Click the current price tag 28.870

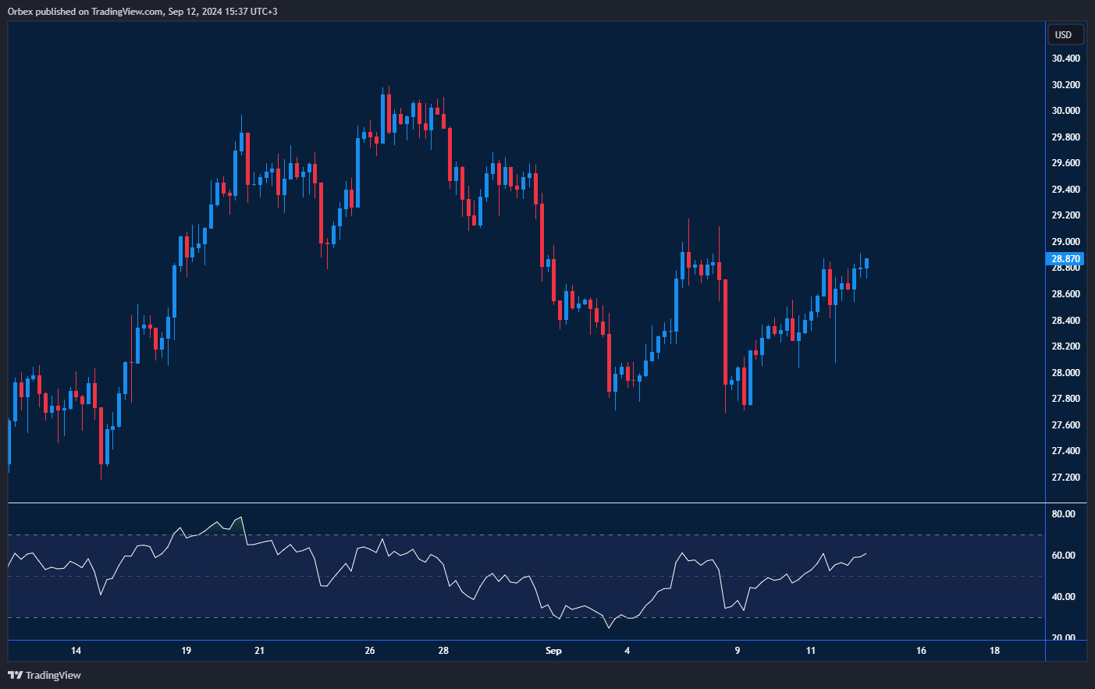pyautogui.click(x=1065, y=259)
